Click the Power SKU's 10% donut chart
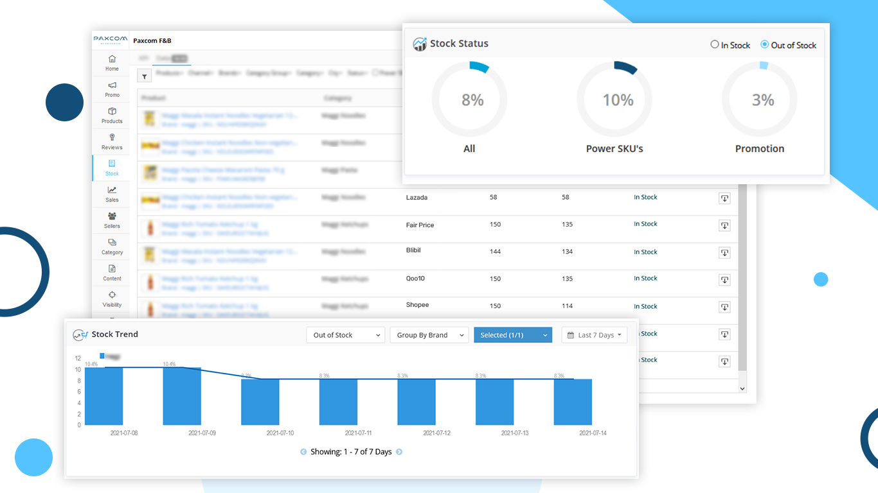This screenshot has width=878, height=493. tap(614, 100)
